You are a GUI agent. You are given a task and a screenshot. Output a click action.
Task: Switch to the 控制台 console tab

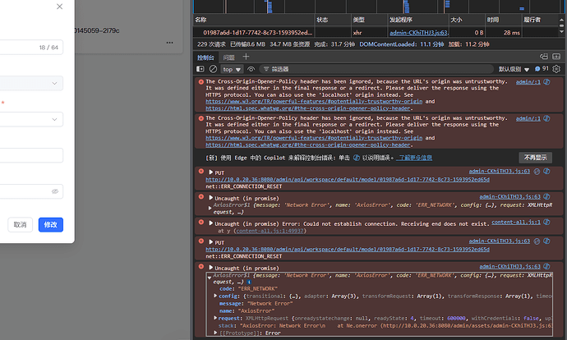205,57
